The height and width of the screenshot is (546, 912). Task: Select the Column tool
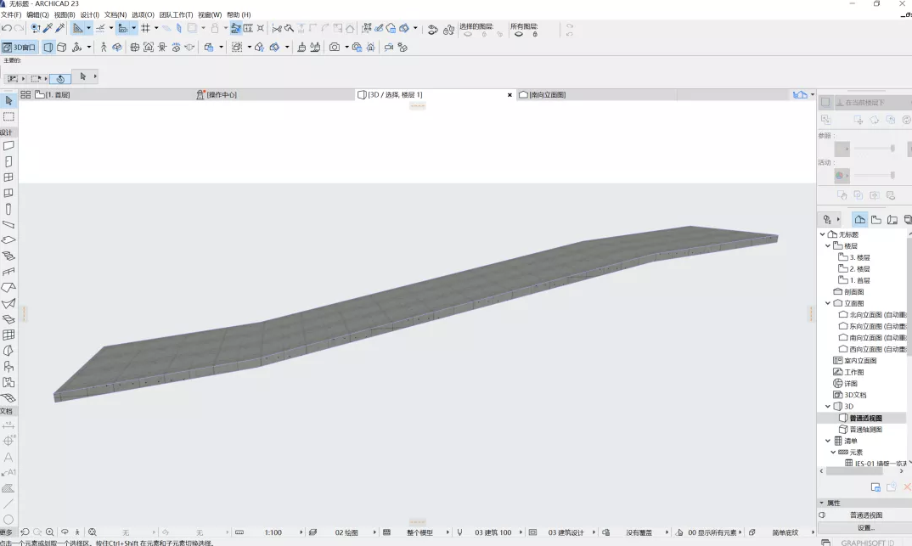(x=8, y=209)
